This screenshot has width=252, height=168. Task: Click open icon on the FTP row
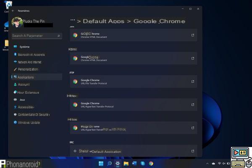click(193, 81)
